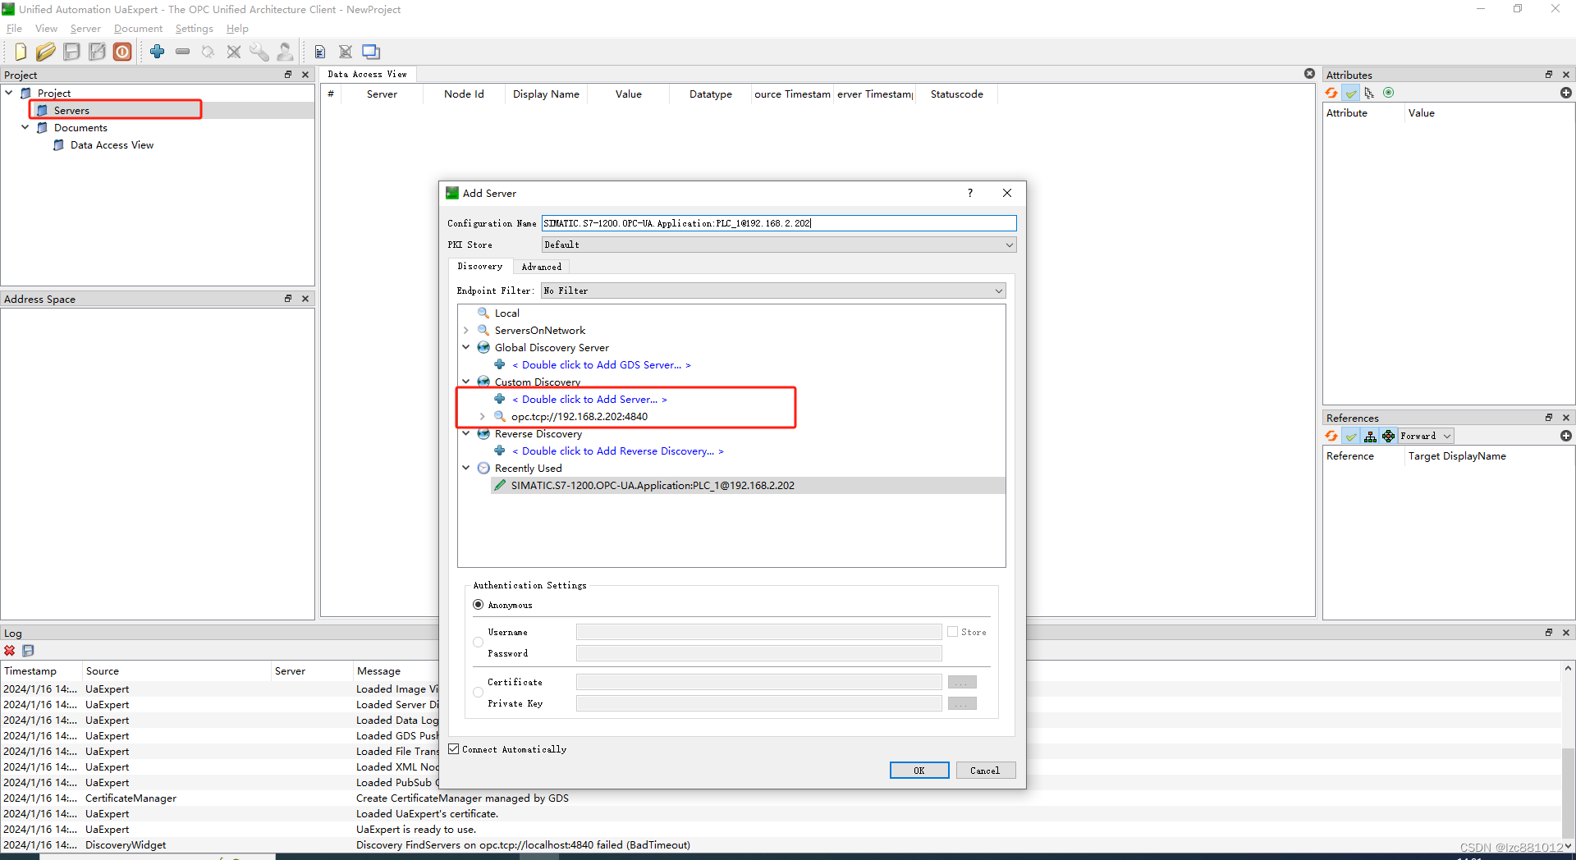Open the Forward direction dropdown in References
Image resolution: width=1576 pixels, height=860 pixels.
[x=1427, y=436]
